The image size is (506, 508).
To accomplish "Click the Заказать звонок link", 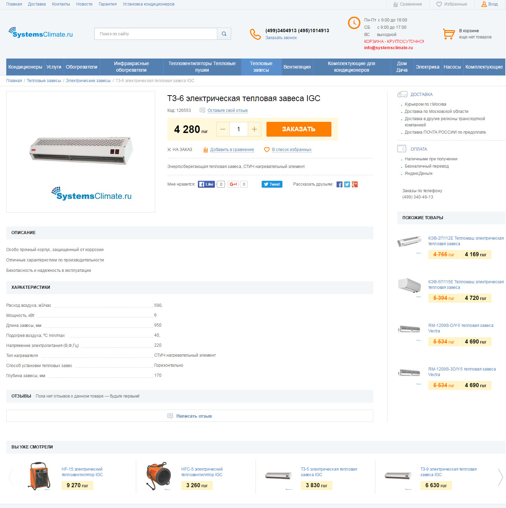I will tap(281, 38).
